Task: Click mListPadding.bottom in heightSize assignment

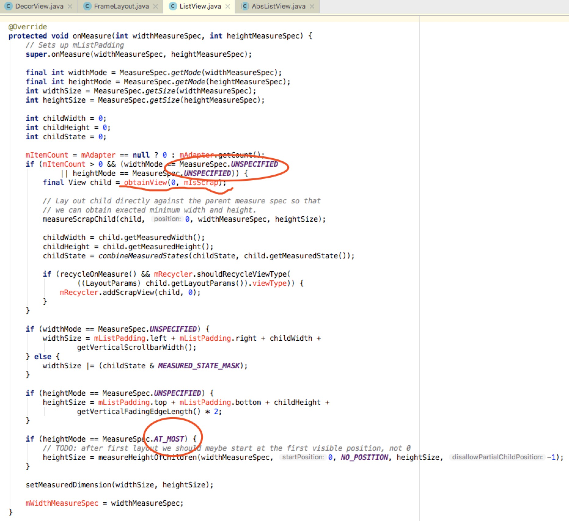Action: click(x=220, y=403)
